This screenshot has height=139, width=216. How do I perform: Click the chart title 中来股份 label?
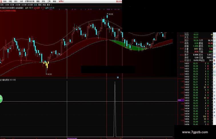click(x=3, y=8)
